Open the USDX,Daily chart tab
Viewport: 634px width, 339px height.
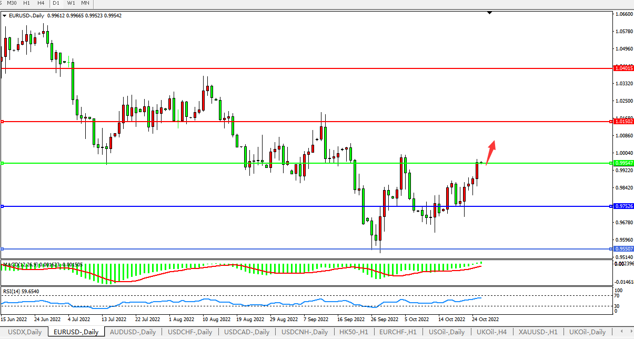point(26,332)
